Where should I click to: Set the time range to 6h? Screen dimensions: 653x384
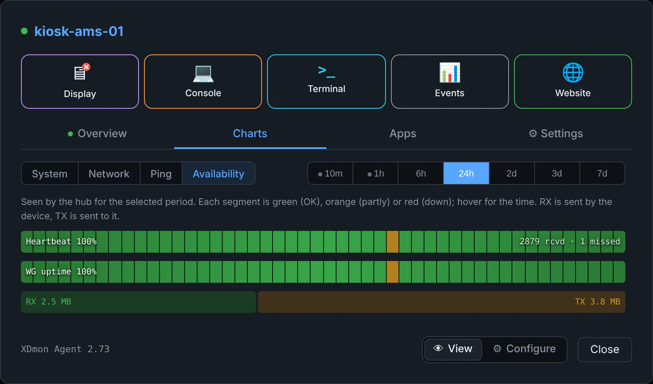point(421,174)
